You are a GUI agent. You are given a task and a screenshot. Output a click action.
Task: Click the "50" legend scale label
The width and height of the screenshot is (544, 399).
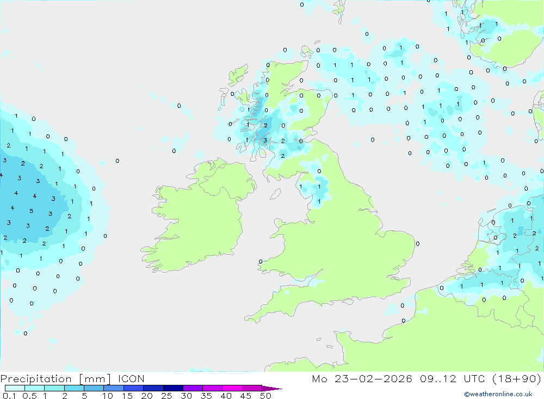pos(265,396)
